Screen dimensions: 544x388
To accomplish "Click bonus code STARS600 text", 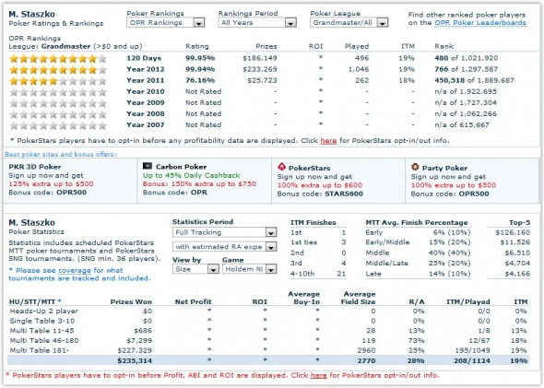I will point(344,194).
